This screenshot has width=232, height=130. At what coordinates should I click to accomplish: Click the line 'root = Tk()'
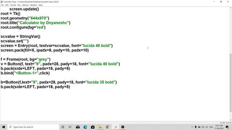tap(11, 14)
